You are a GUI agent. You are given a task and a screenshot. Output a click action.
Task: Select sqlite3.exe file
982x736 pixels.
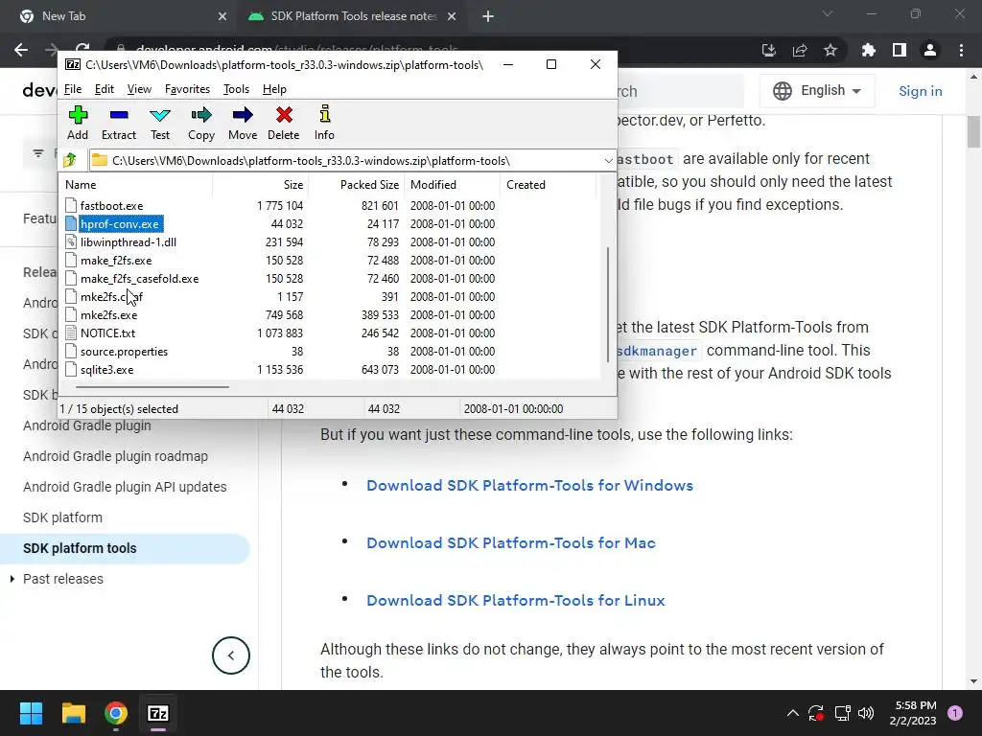pyautogui.click(x=107, y=369)
